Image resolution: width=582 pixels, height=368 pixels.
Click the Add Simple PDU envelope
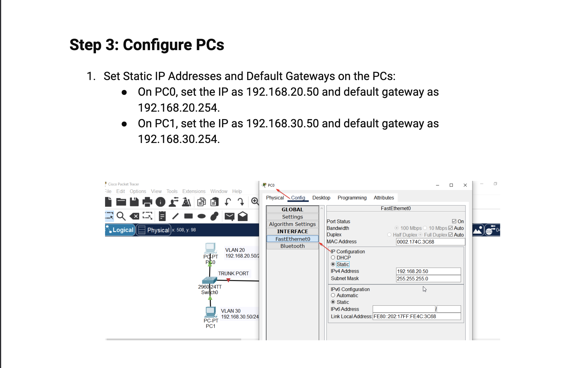229,216
